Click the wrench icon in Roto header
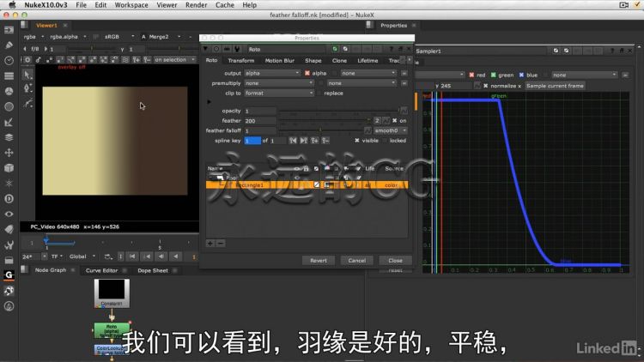Screen dimensions: 644x362 (x=237, y=49)
